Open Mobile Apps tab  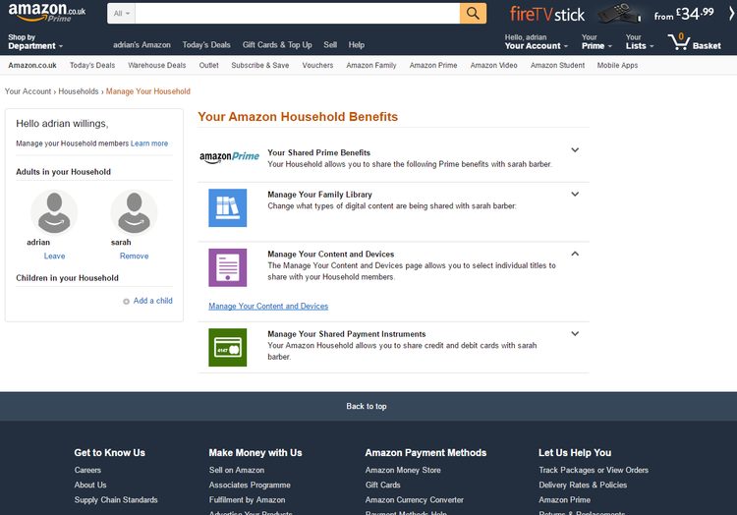click(x=618, y=65)
